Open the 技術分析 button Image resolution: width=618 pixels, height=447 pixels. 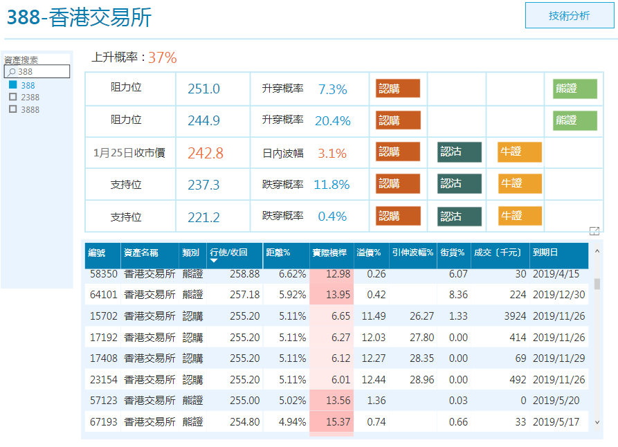569,15
